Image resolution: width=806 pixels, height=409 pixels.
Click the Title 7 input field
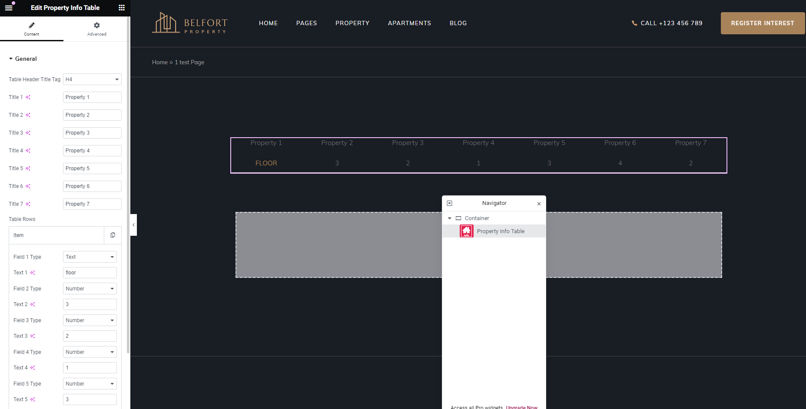coord(92,204)
